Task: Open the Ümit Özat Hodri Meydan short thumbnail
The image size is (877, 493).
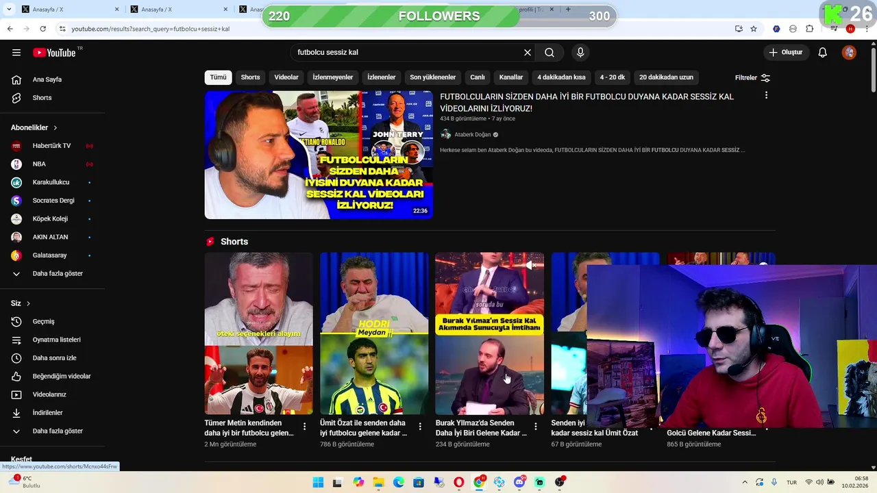Action: [x=374, y=333]
